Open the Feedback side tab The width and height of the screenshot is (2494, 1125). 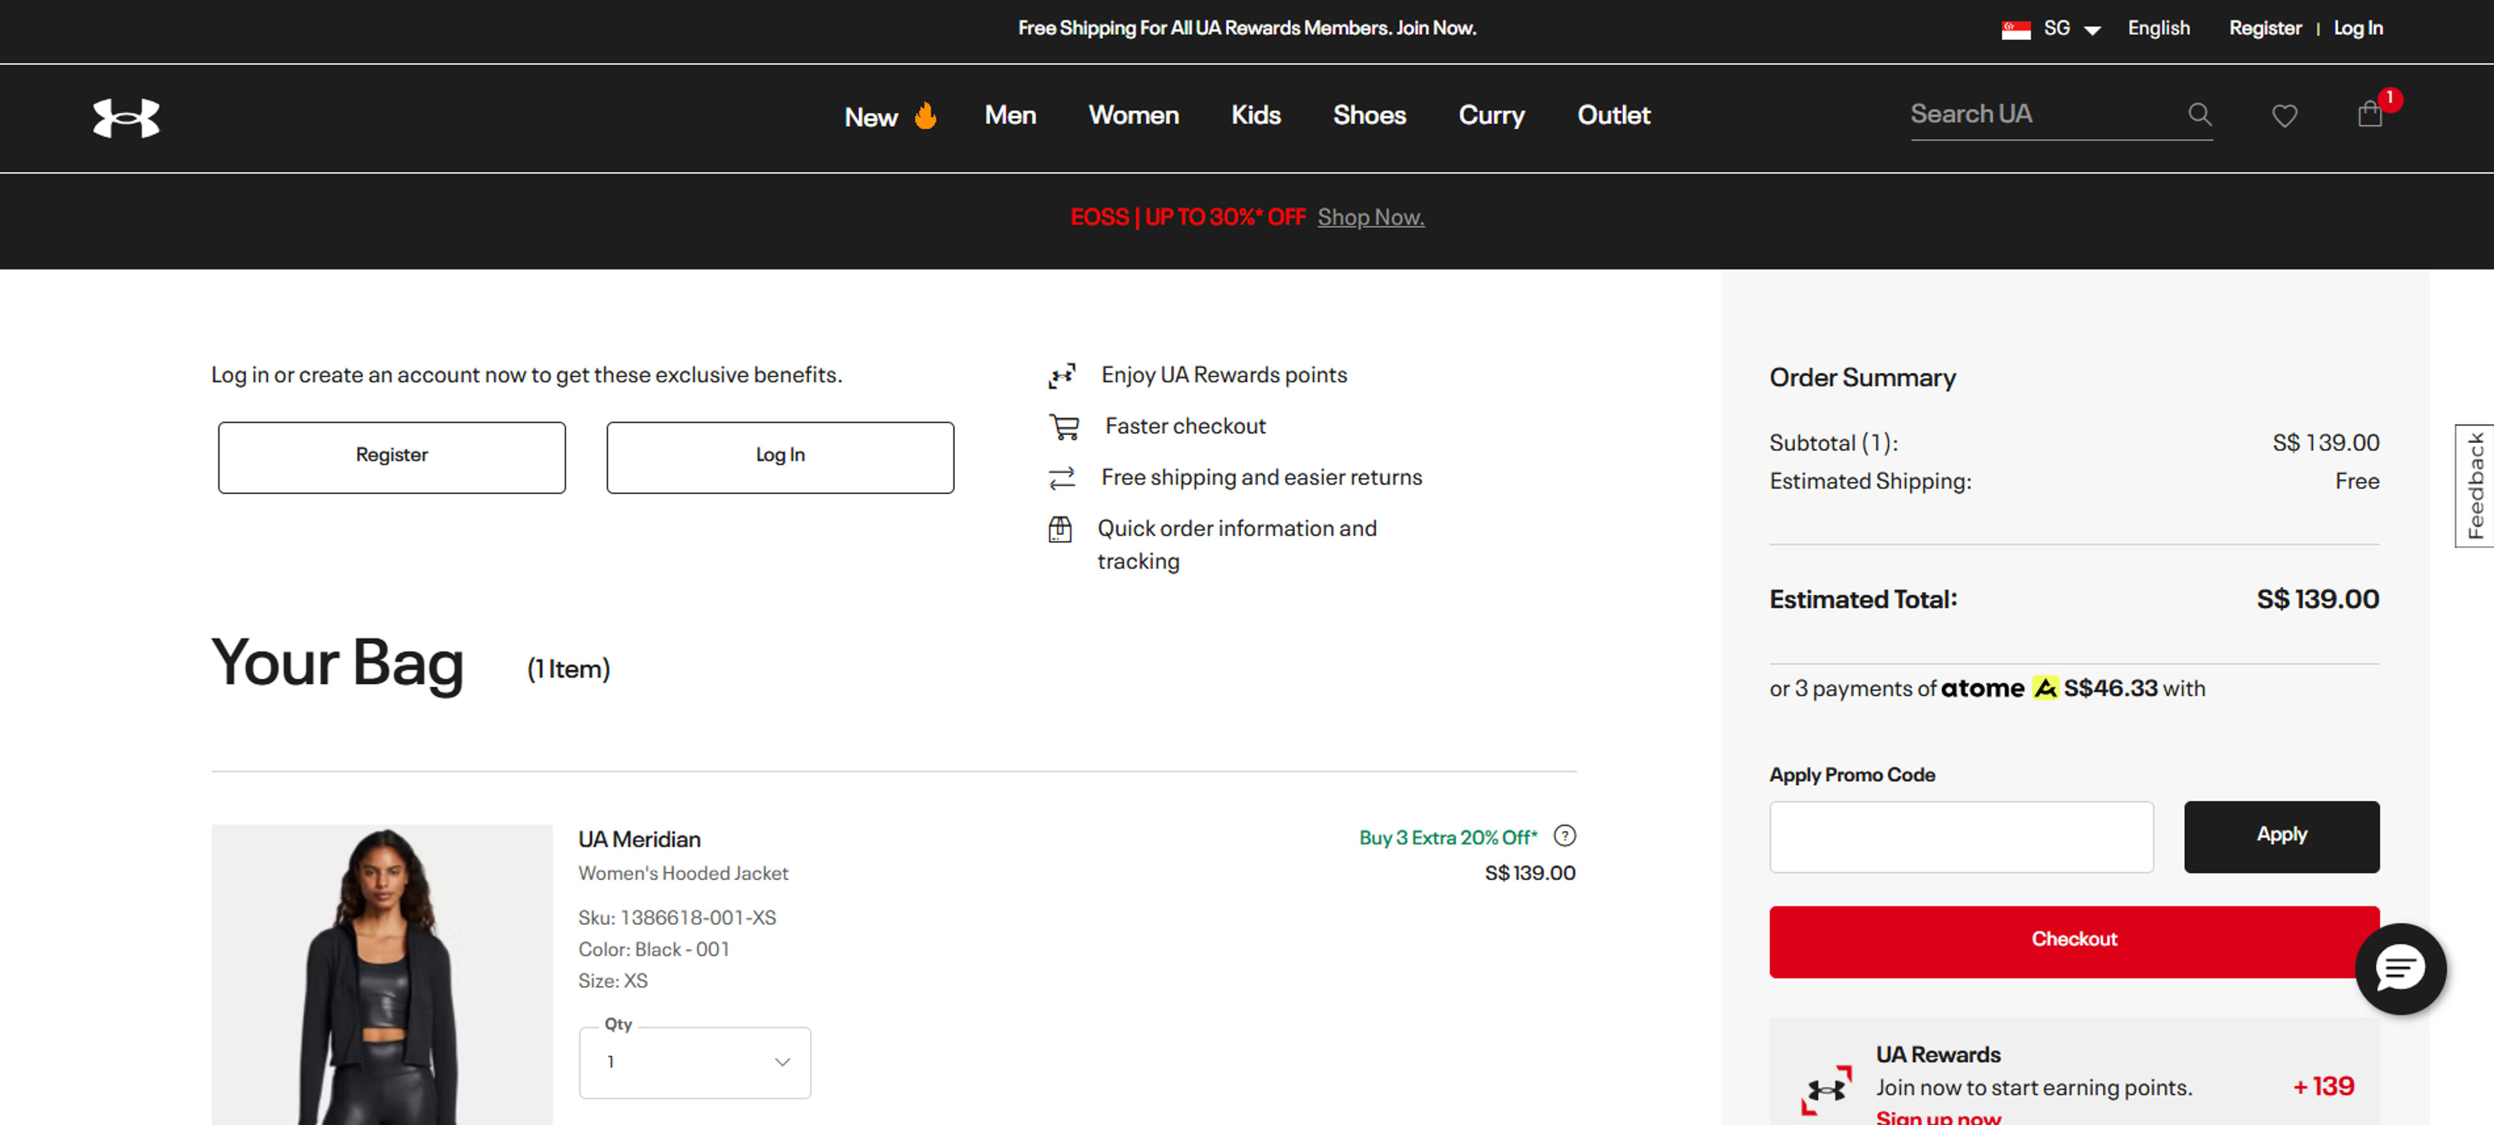coord(2475,485)
